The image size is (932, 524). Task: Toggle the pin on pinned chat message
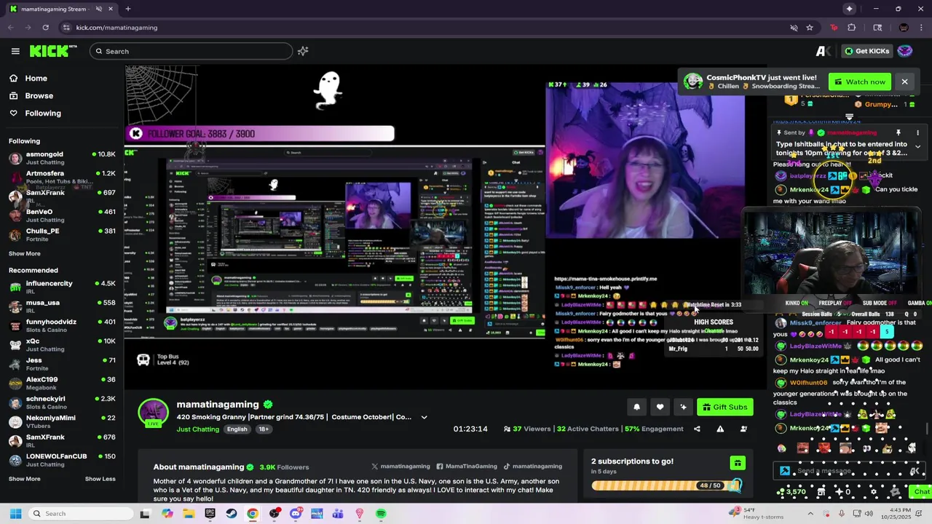[899, 132]
